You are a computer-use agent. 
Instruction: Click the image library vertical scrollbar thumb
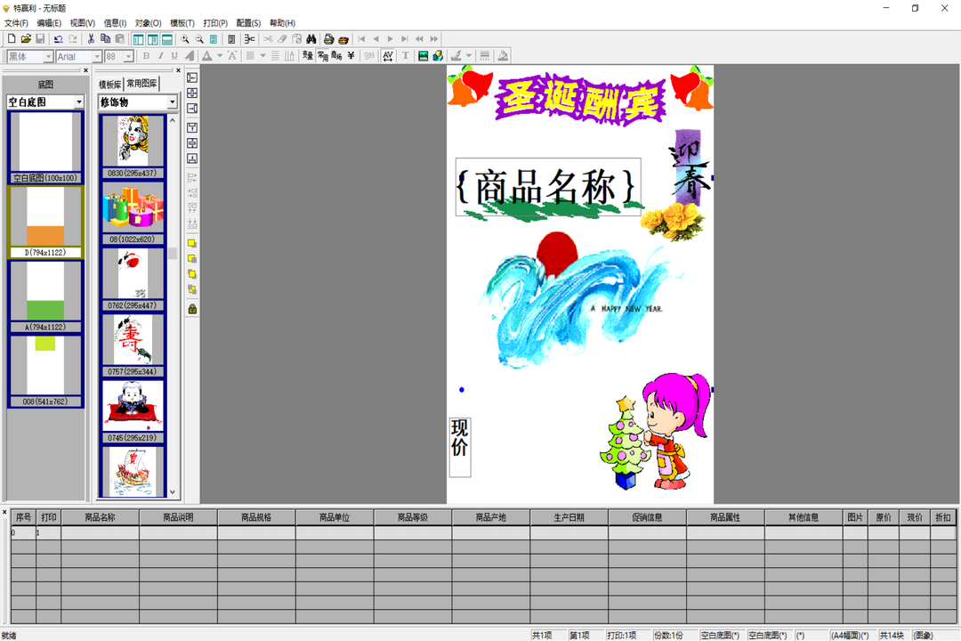(173, 254)
